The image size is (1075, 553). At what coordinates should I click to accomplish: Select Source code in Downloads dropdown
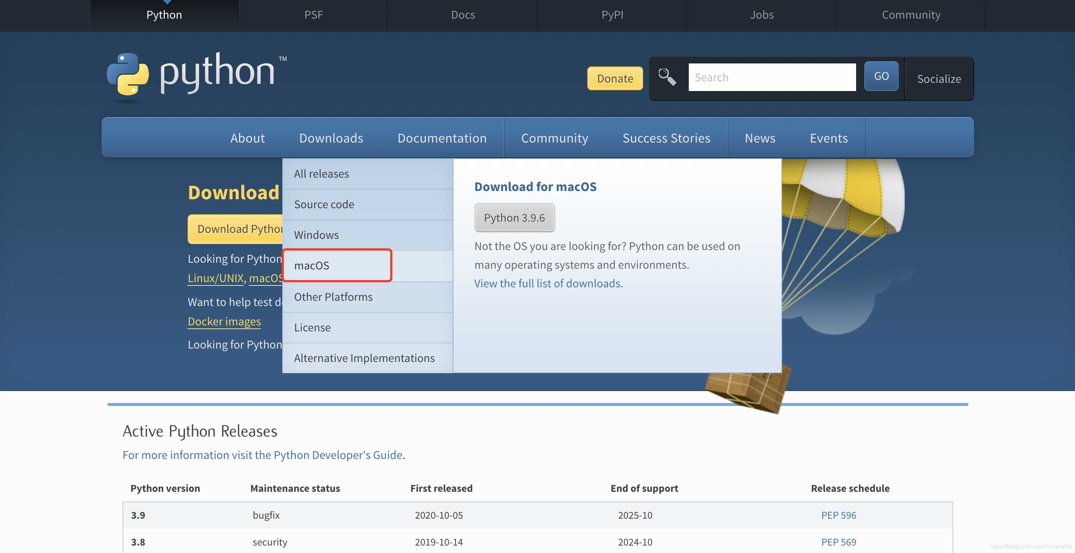pos(368,204)
